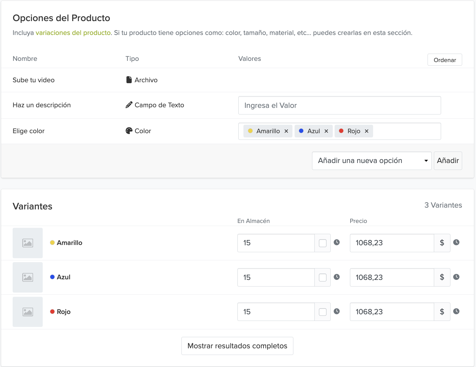
Task: Open stock history clock for Amarillo
Action: pos(337,242)
